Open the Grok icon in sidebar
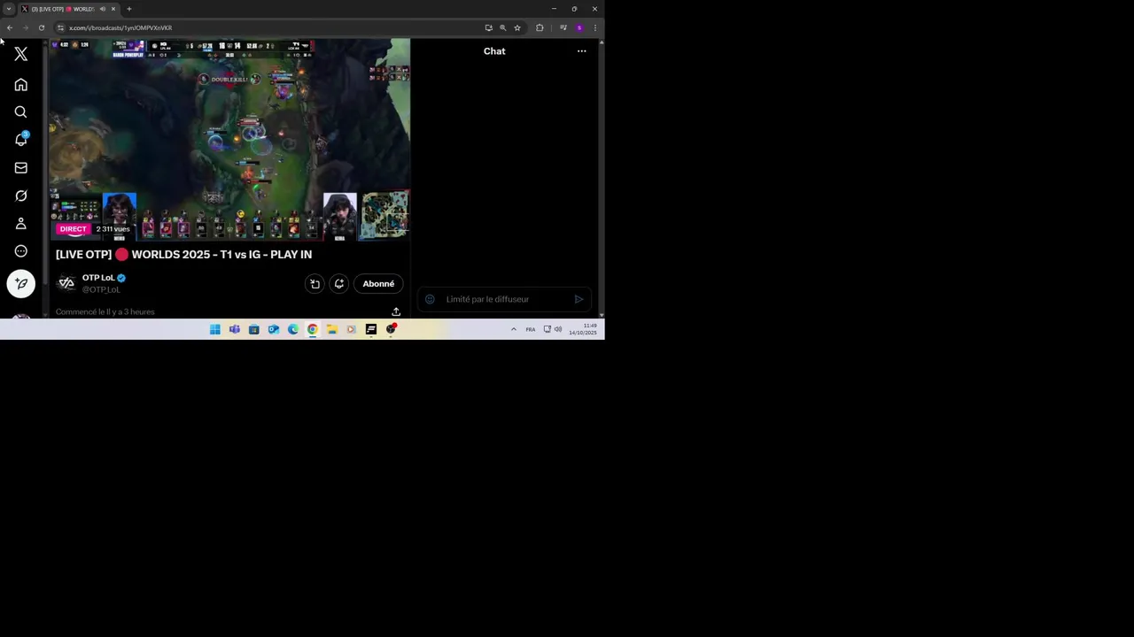Image resolution: width=1134 pixels, height=637 pixels. 21,196
